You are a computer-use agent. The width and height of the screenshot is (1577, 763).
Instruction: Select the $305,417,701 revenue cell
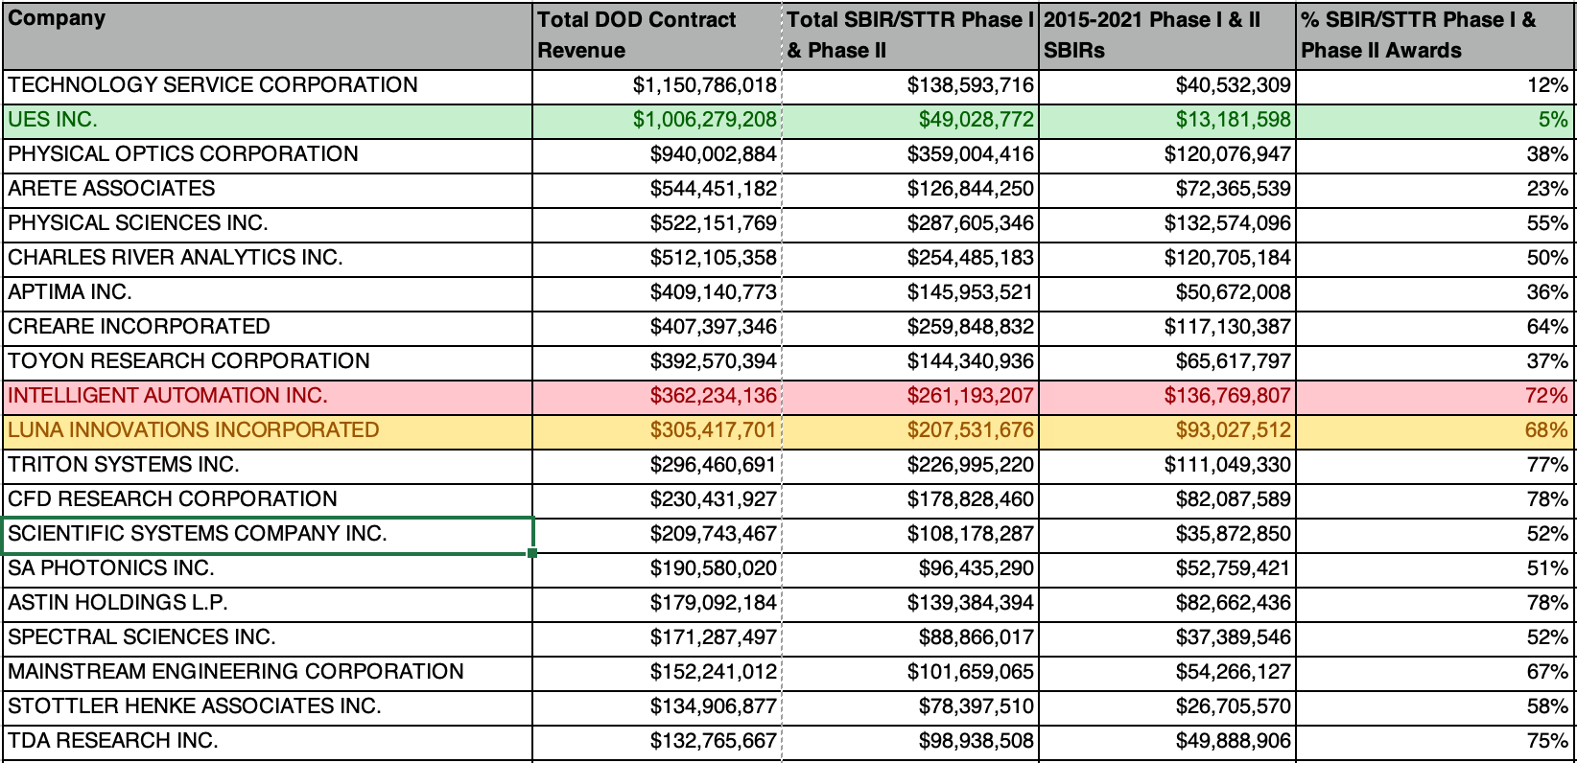(657, 431)
